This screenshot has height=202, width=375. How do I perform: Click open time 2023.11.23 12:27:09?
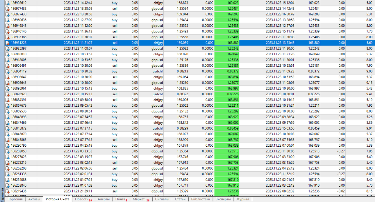pos(78,20)
